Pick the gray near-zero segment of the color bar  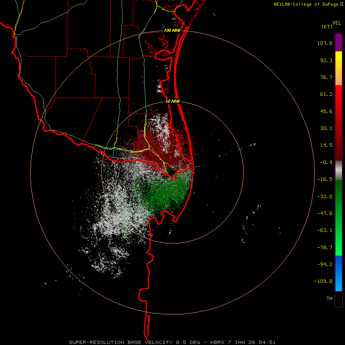pyautogui.click(x=338, y=171)
